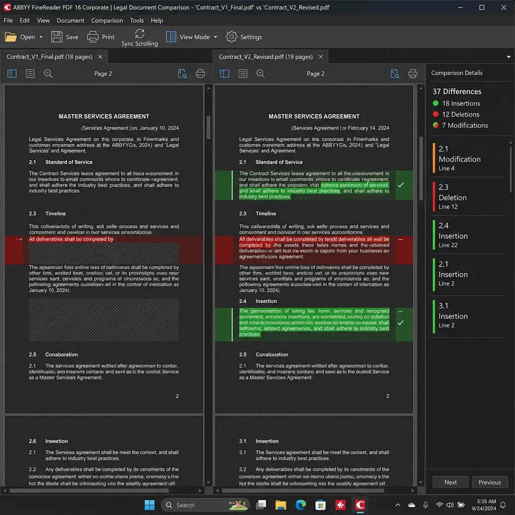Viewport: 515px width, 515px height.
Task: Open Microsoft Store from the taskbar
Action: point(320,505)
